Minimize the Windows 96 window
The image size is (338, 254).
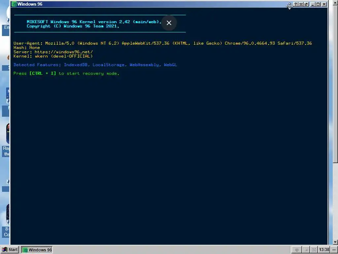pyautogui.click(x=313, y=4)
